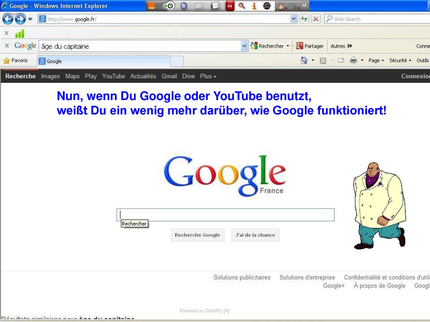Screen dimensions: 430x322
Task: Open the person avatar icon dropdown in title toolbar
Action: coord(282,6)
